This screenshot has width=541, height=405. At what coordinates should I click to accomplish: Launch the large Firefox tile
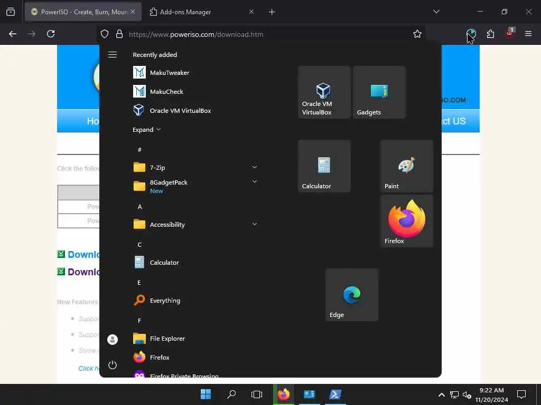(x=406, y=221)
